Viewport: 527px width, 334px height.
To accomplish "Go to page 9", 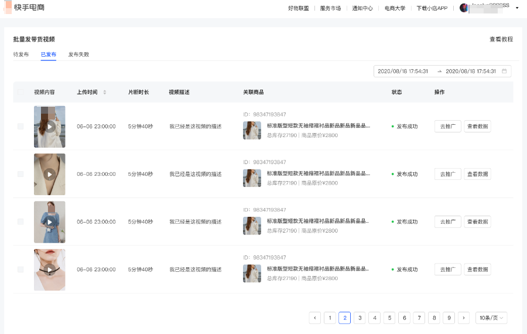I will click(x=449, y=318).
